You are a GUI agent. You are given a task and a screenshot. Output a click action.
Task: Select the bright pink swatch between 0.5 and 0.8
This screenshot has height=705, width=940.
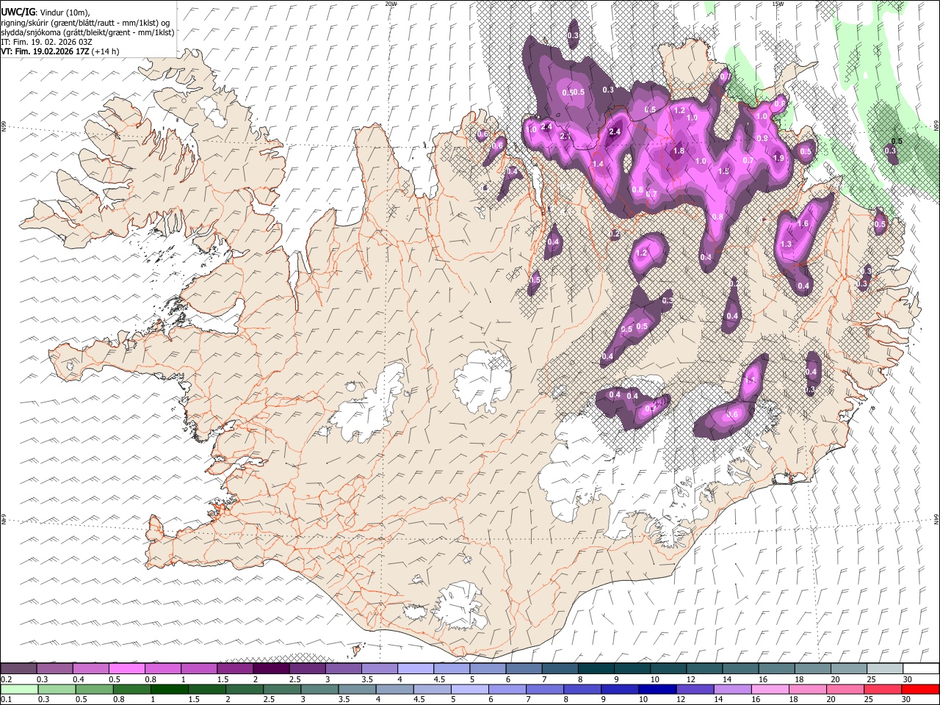[126, 669]
